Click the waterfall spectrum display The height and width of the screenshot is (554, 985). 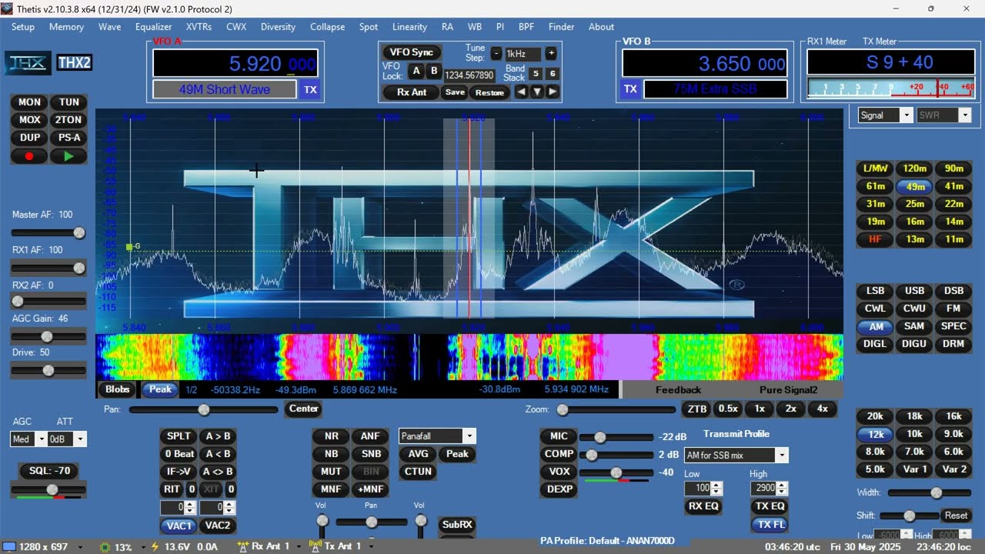tap(469, 357)
